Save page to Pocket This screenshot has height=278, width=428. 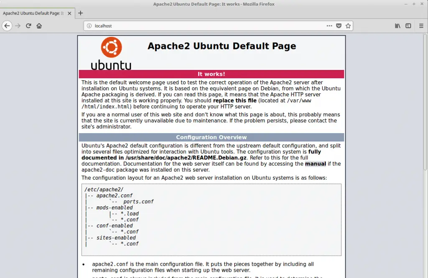(339, 26)
